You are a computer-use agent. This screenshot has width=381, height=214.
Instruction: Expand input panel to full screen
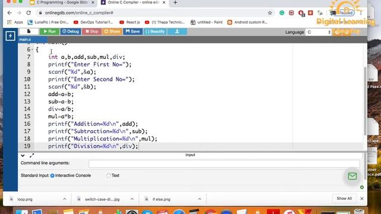coord(32,156)
